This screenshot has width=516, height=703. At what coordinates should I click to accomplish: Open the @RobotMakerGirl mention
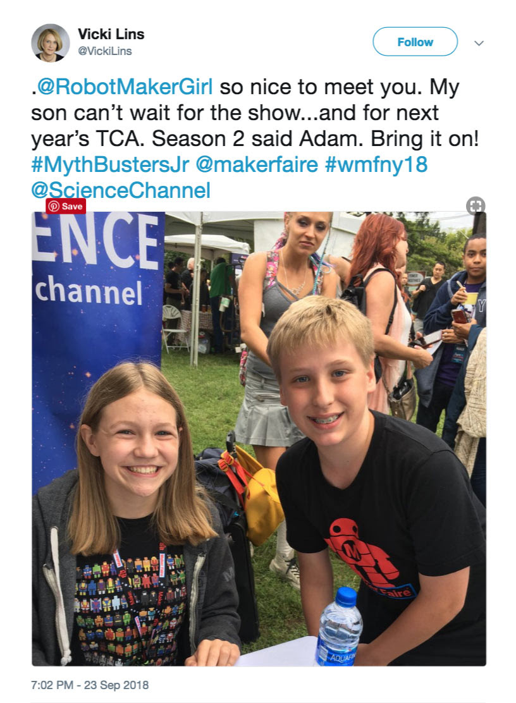pos(125,87)
